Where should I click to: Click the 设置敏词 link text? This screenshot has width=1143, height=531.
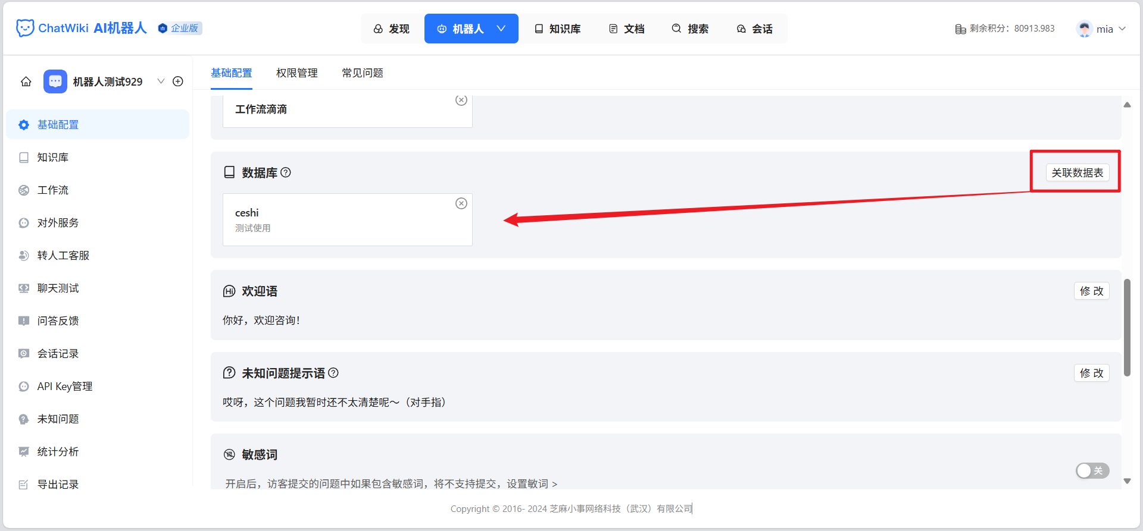tap(532, 483)
